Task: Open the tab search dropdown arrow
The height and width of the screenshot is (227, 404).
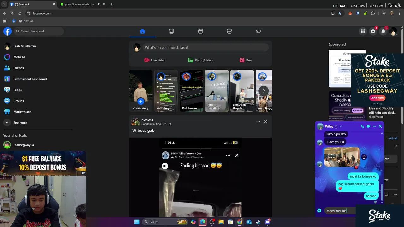Action: coord(4,4)
